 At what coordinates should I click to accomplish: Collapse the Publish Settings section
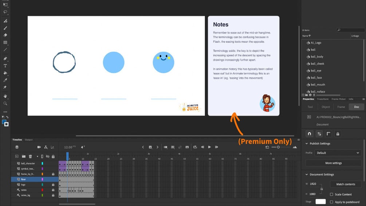click(307, 144)
